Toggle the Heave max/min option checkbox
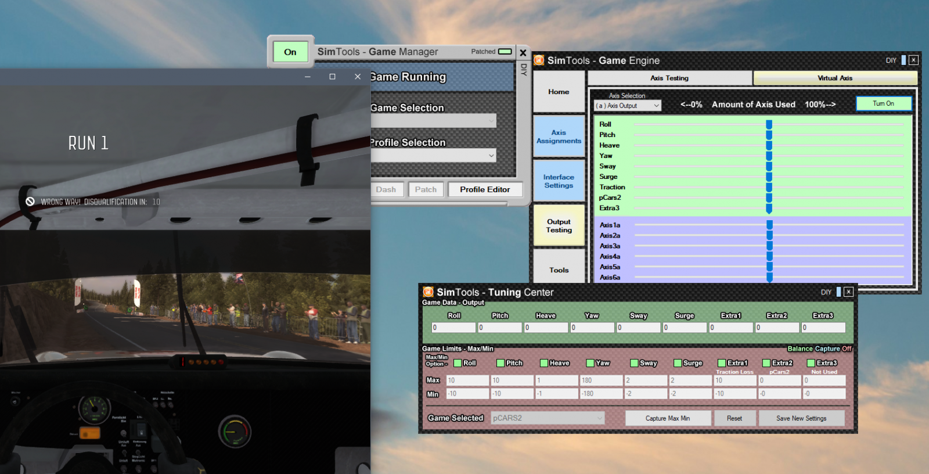Image resolution: width=929 pixels, height=474 pixels. point(544,363)
